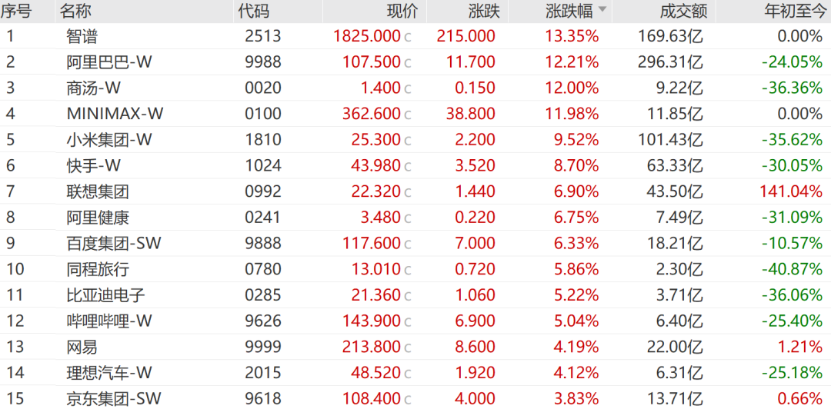
Task: Click the 涨跌 column header
Action: click(484, 10)
